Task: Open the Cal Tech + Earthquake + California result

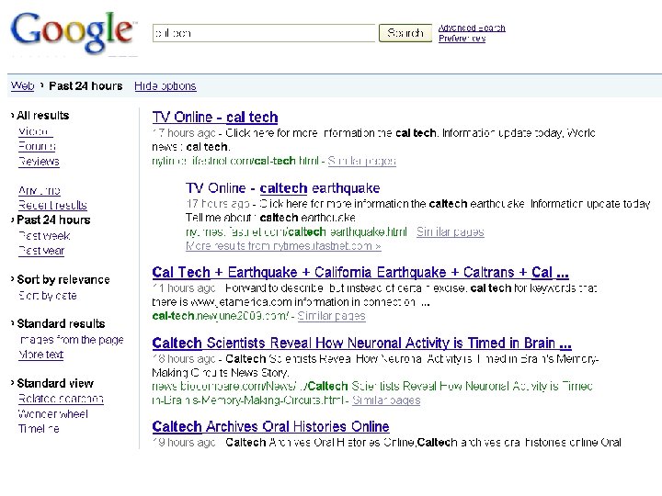Action: 360,273
